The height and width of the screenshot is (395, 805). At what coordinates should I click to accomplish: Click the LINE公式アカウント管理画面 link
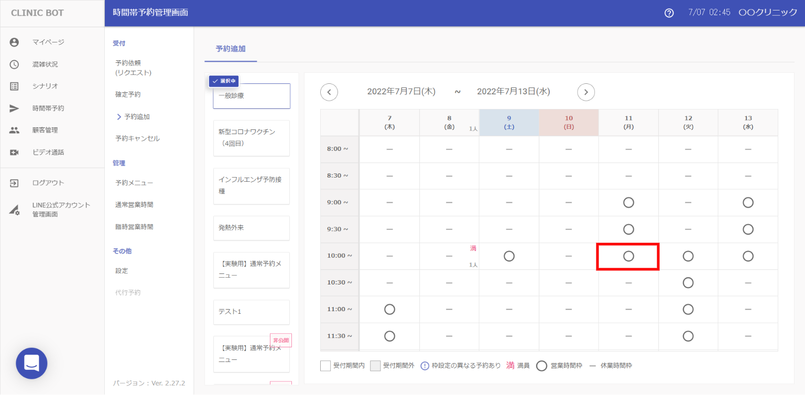pos(61,210)
